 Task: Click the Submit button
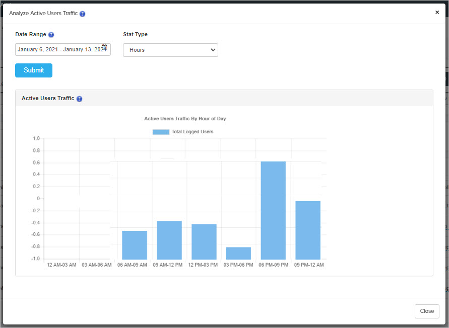(x=34, y=70)
